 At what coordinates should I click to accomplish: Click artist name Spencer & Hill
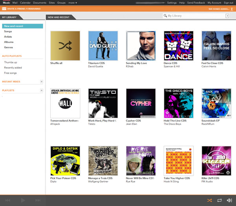[172, 67]
